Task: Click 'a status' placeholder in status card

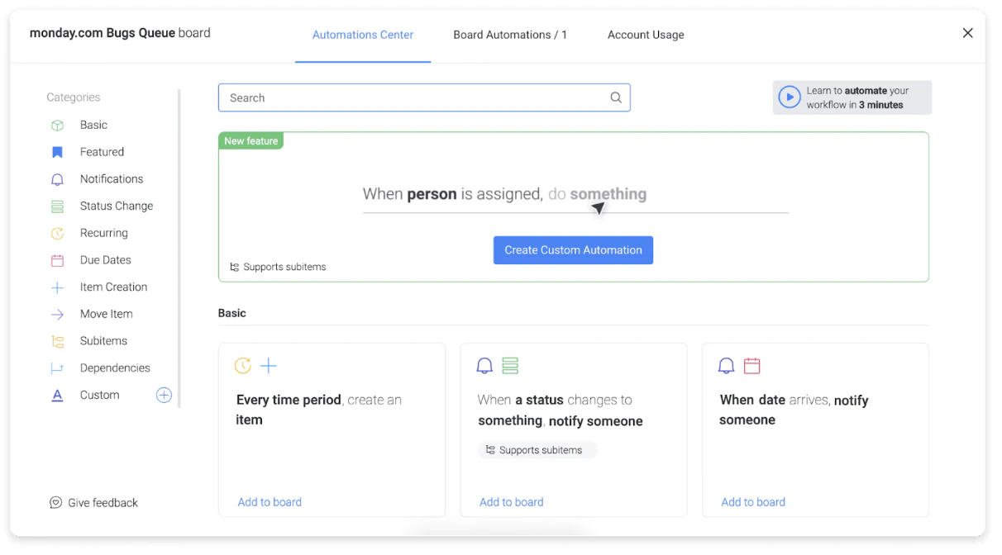Action: tap(539, 400)
